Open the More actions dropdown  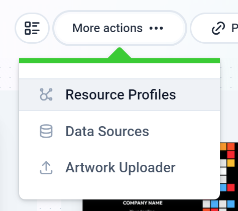[120, 28]
